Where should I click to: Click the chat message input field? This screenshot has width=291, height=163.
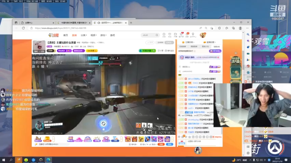(x=202, y=142)
